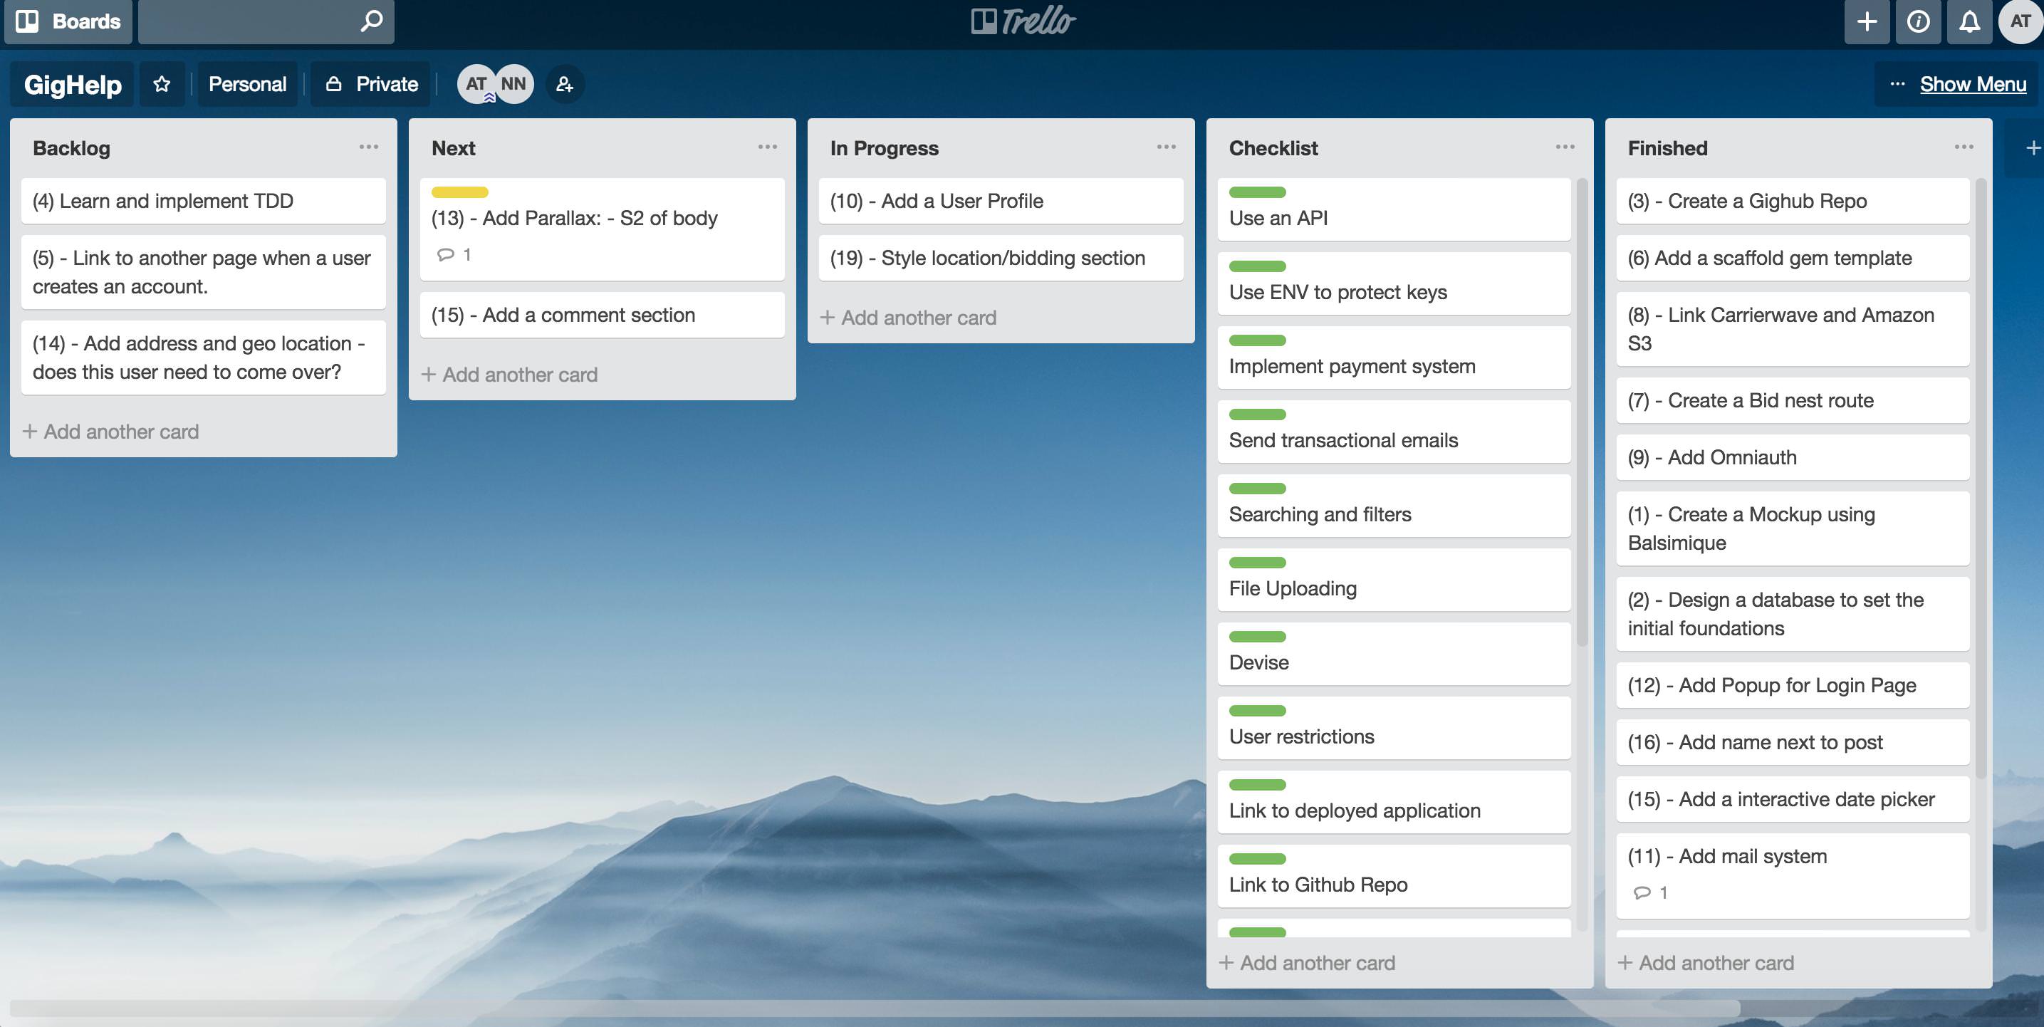Click comment icon on Add mail system card
This screenshot has height=1027, width=2044.
(1642, 893)
